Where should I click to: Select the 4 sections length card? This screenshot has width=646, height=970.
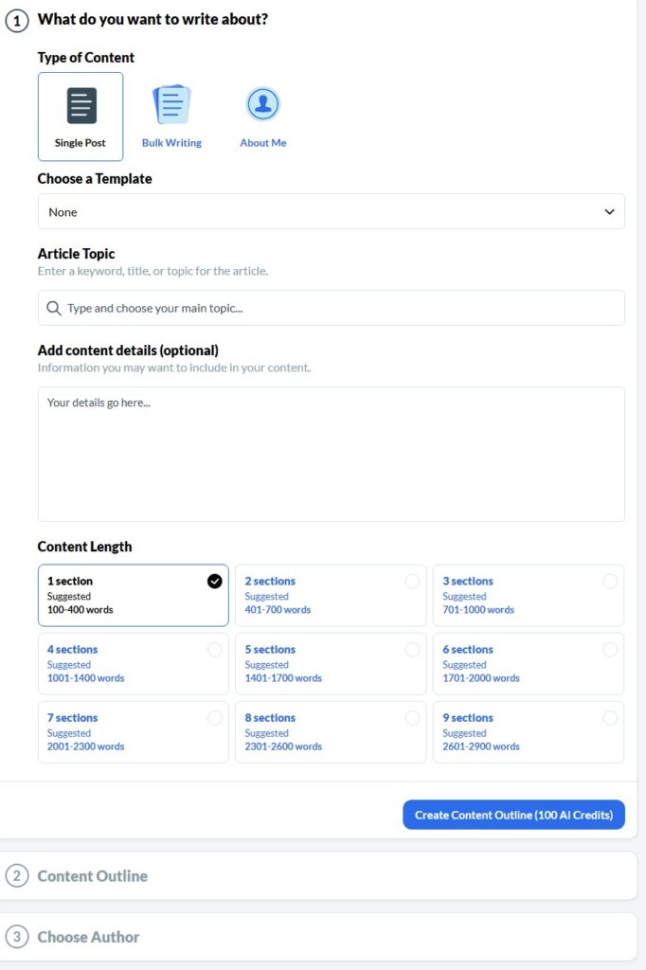click(x=133, y=663)
